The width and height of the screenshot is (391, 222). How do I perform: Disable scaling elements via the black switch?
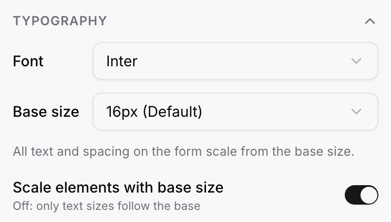click(362, 195)
